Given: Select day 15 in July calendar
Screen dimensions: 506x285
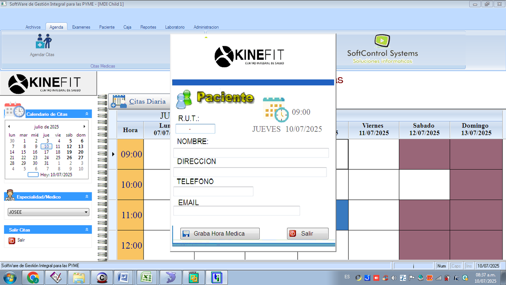Looking at the screenshot, I should pyautogui.click(x=23, y=152).
